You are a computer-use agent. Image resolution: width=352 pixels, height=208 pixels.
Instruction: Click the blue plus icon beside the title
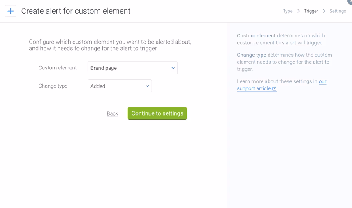11,11
